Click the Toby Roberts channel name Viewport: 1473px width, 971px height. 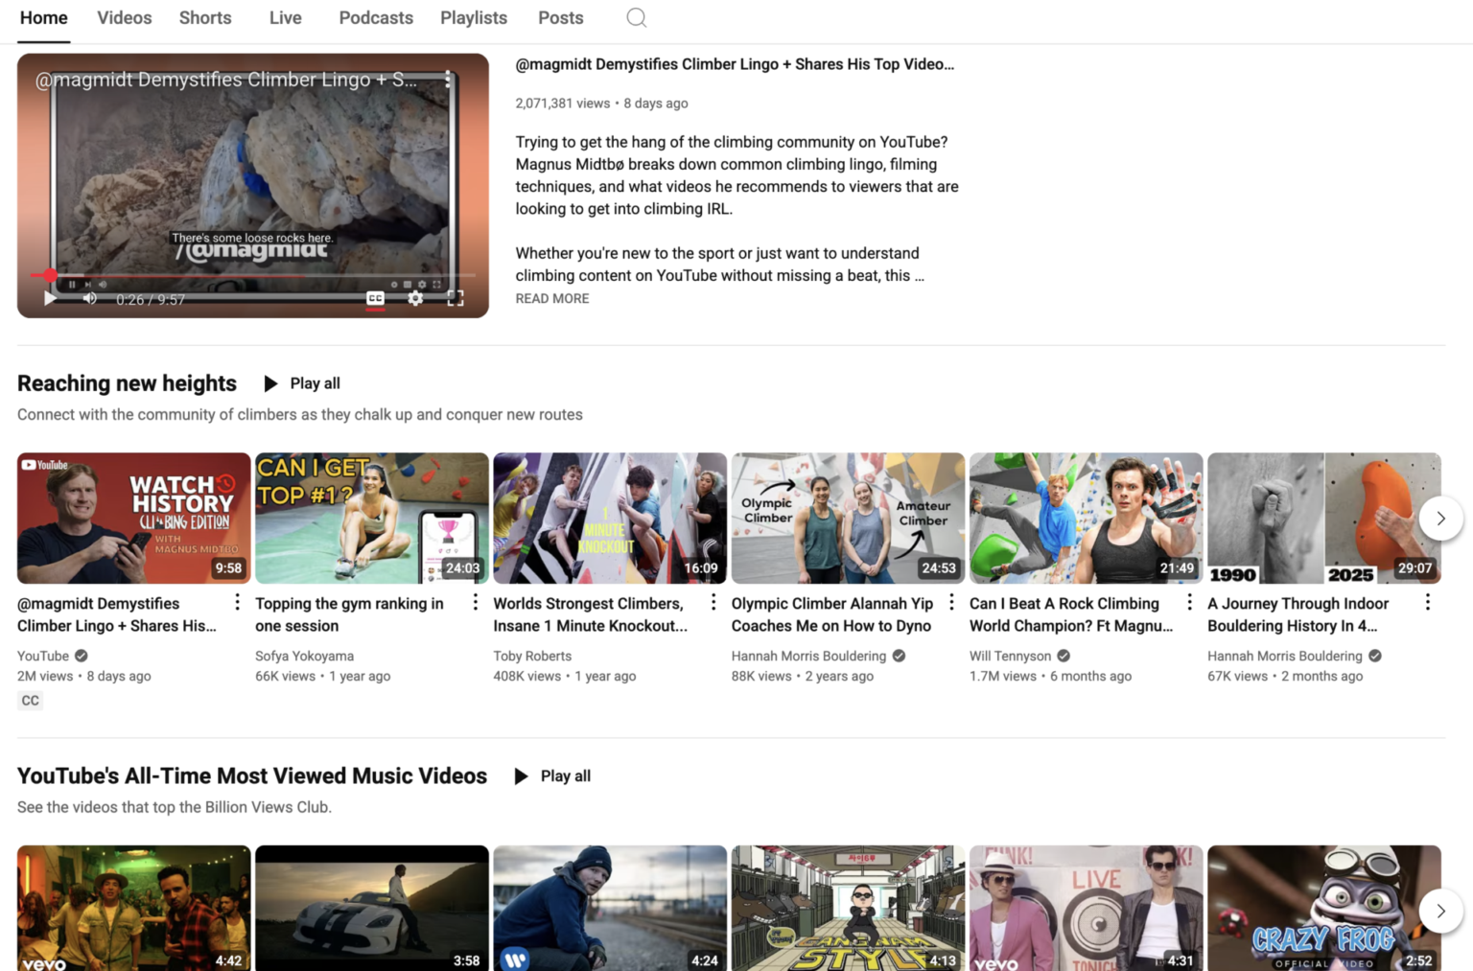[x=532, y=656]
